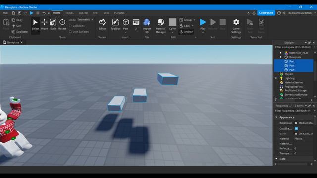Open the Part type dropdown arrow

click(x=126, y=32)
